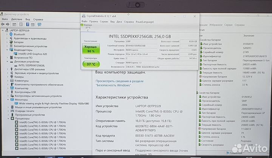Open the Просмотреть сведения в разделе Безопасность Windows link
Viewport: 272px width, 158px height.
119,83
